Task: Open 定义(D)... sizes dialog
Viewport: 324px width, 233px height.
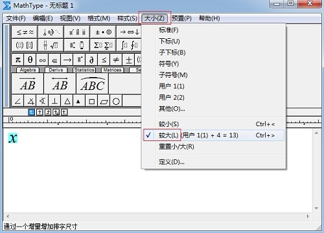Action: click(214, 162)
